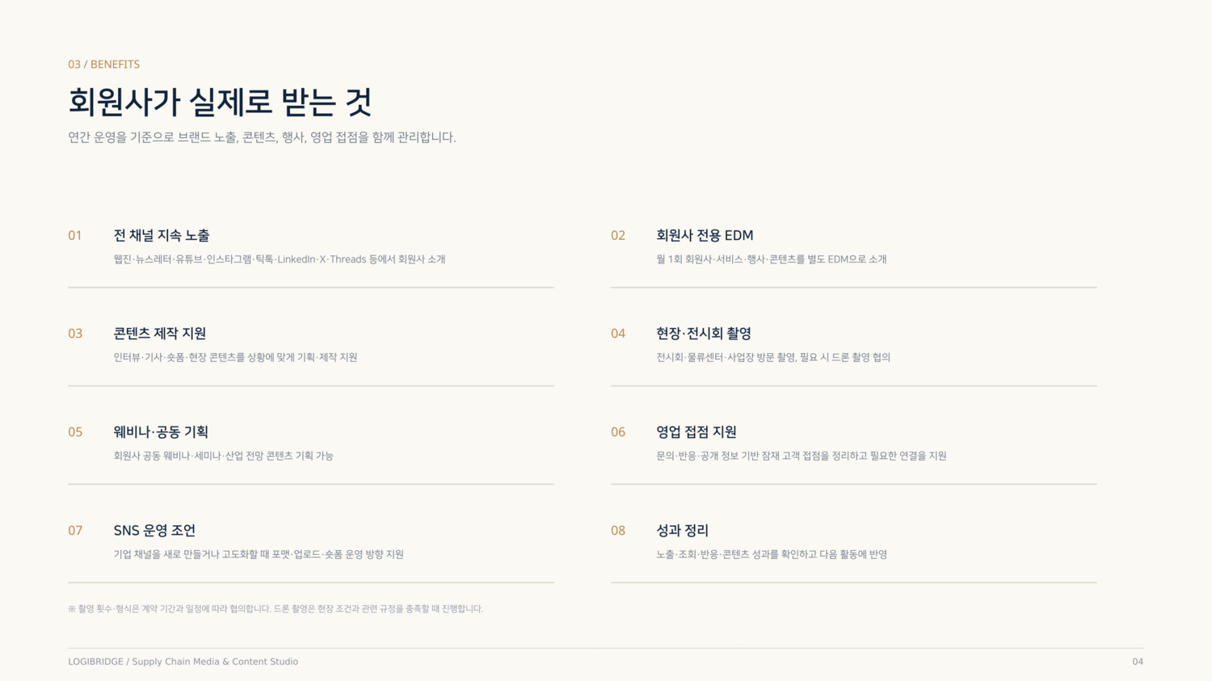Select the description about 드론 촬영 협의
Screen dimensions: 1212x681
[x=773, y=357]
